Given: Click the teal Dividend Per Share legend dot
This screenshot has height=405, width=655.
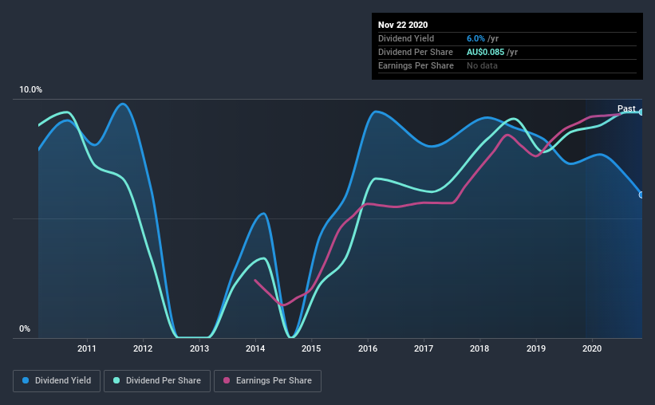Looking at the screenshot, I should pyautogui.click(x=116, y=380).
